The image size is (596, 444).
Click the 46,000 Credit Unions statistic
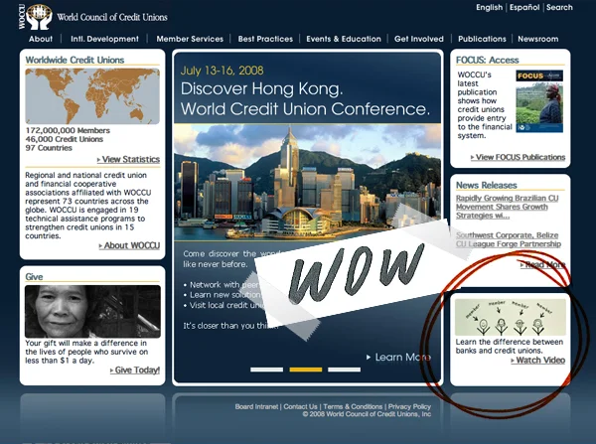point(65,139)
